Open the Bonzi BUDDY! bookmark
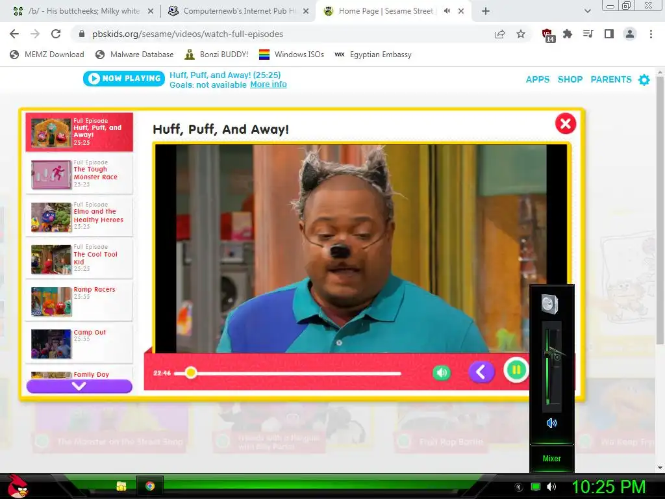The width and height of the screenshot is (665, 499). [216, 55]
